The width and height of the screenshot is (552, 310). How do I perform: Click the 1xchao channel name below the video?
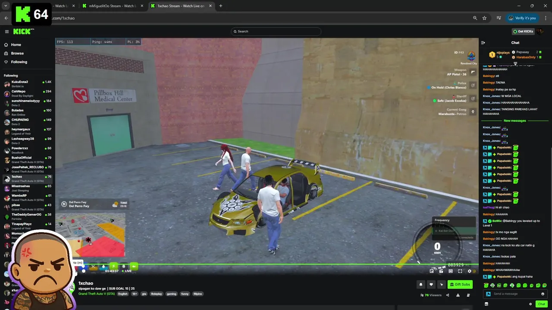click(x=86, y=283)
